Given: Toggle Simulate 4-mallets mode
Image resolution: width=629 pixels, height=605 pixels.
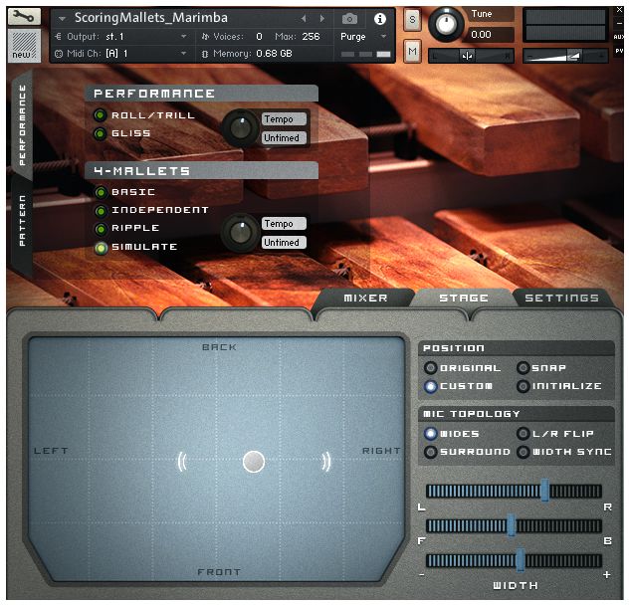Looking at the screenshot, I should point(101,248).
